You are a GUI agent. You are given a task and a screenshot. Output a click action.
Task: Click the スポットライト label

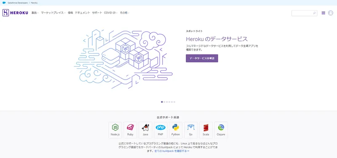(194, 31)
